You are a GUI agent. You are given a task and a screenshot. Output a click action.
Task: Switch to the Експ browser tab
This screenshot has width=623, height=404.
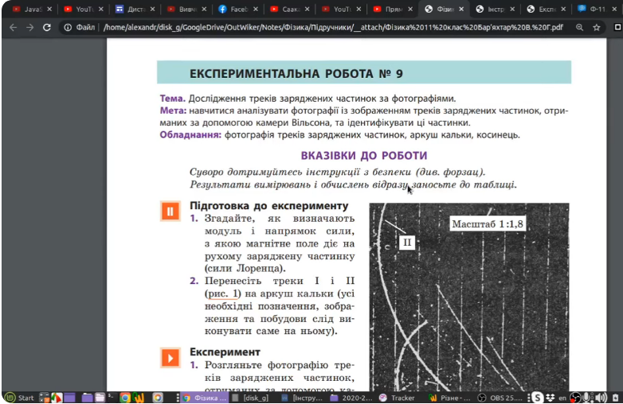click(547, 9)
